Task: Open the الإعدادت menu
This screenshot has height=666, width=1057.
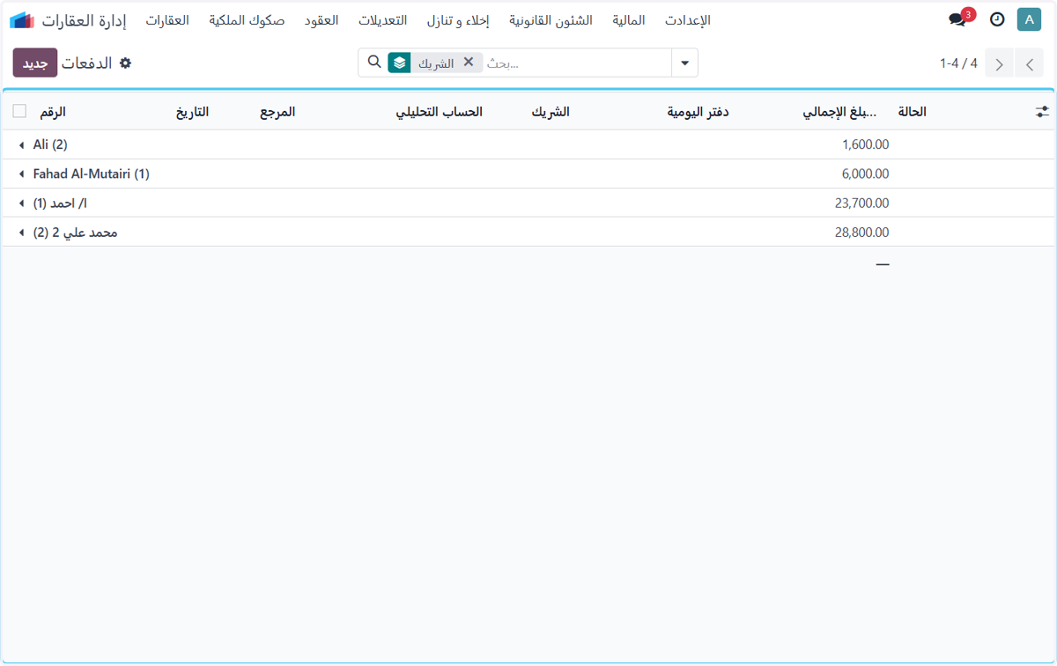Action: point(688,20)
